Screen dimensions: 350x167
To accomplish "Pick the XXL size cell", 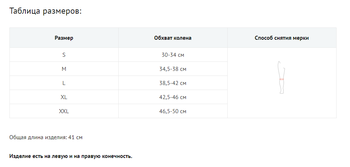I will tap(64, 111).
